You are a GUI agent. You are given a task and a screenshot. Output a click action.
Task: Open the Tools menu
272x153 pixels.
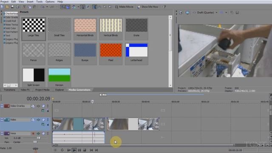pyautogui.click(x=39, y=2)
